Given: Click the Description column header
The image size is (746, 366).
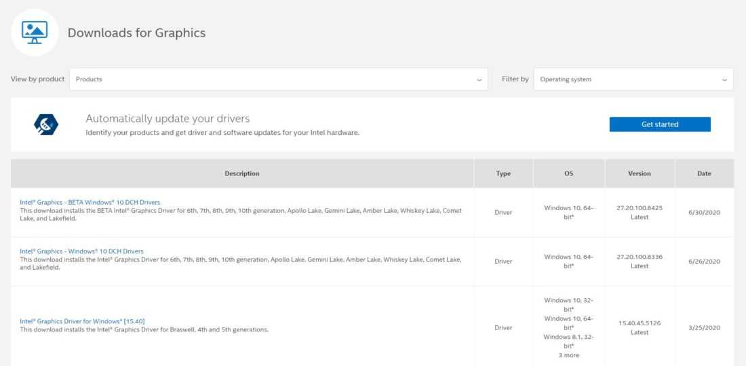Looking at the screenshot, I should [242, 174].
